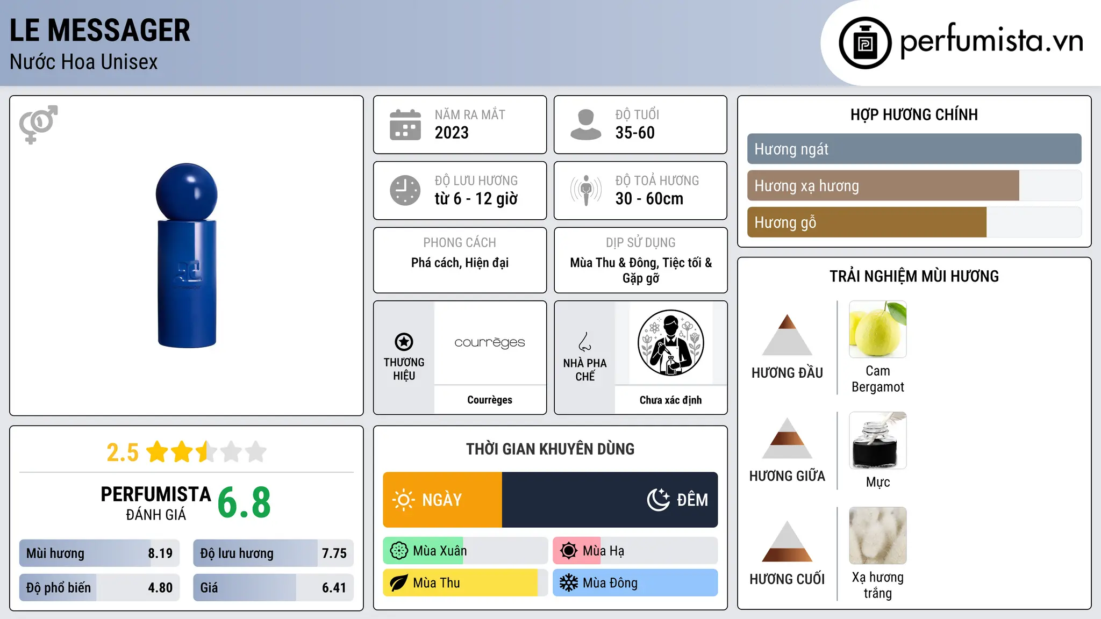Viewport: 1101px width, 619px height.
Task: Click the snowflake icon for Mùa Đông
Action: pos(569,583)
